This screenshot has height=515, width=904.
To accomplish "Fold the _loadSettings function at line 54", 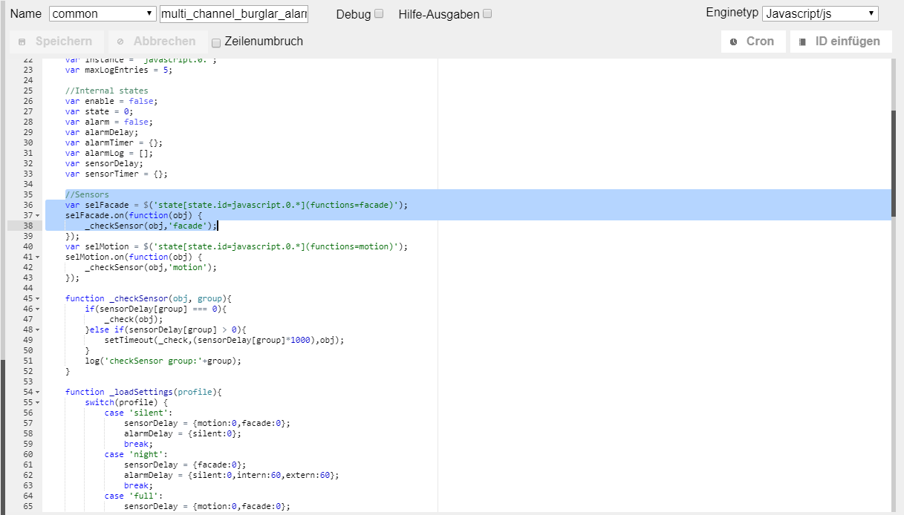I will tap(38, 392).
